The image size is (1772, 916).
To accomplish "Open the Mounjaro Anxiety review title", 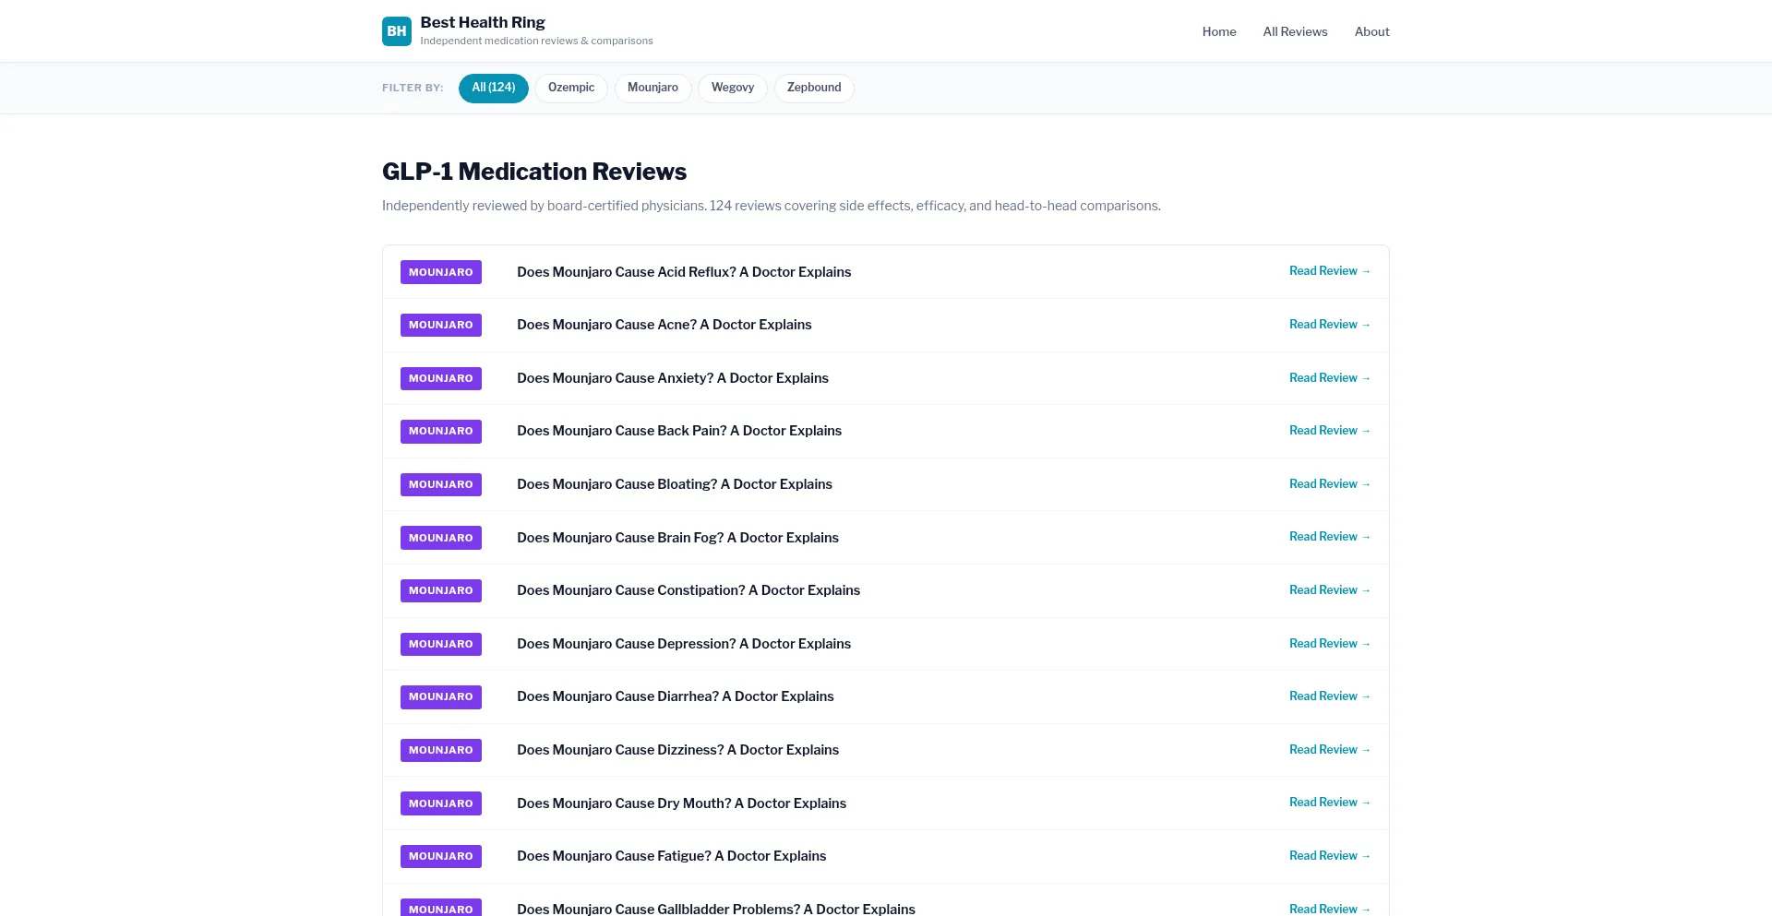I will coord(673,378).
